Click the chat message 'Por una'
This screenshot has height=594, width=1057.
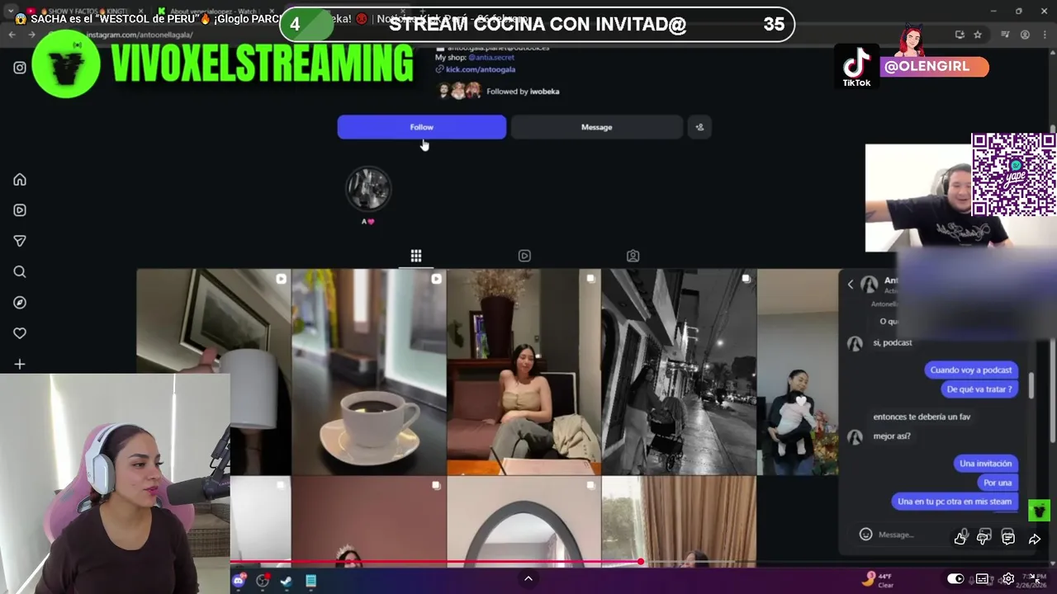(998, 483)
